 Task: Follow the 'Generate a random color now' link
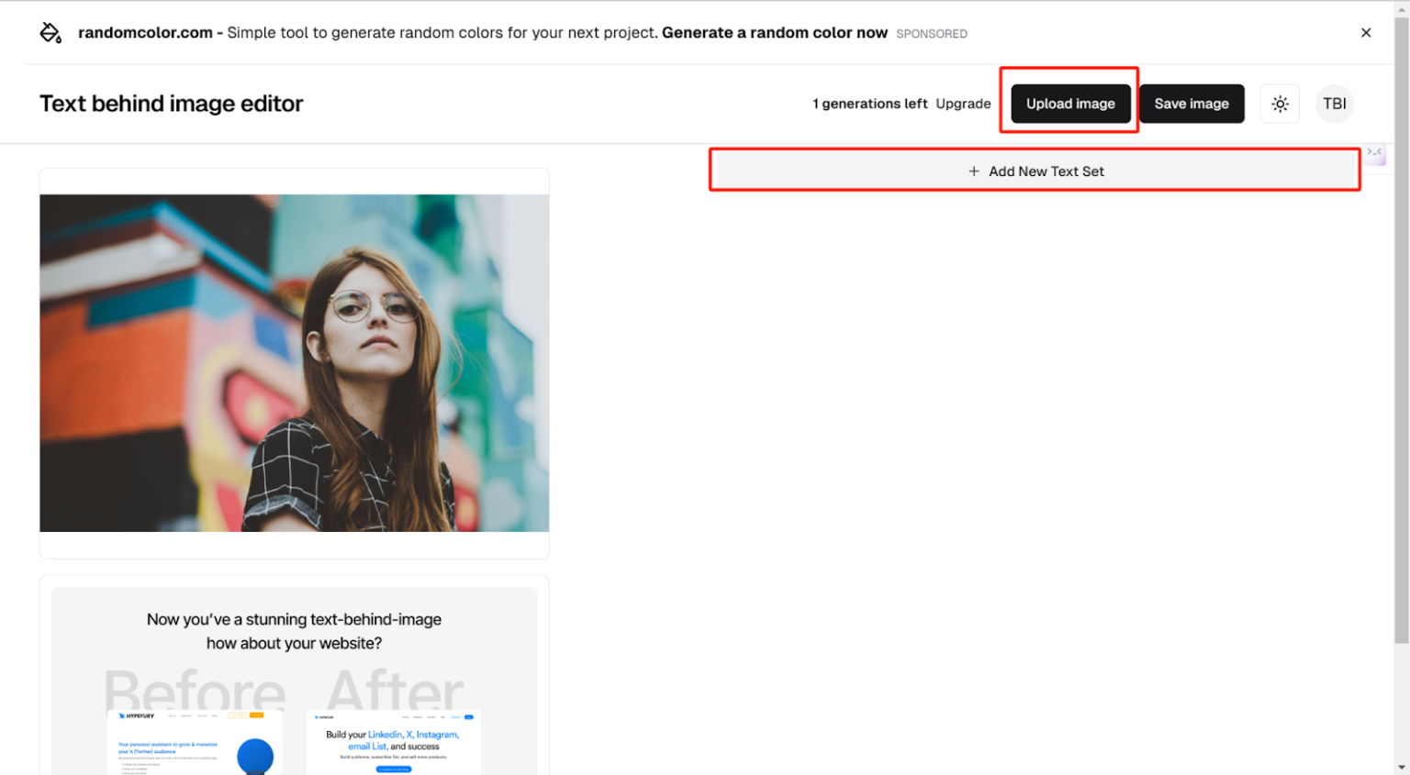(x=774, y=33)
